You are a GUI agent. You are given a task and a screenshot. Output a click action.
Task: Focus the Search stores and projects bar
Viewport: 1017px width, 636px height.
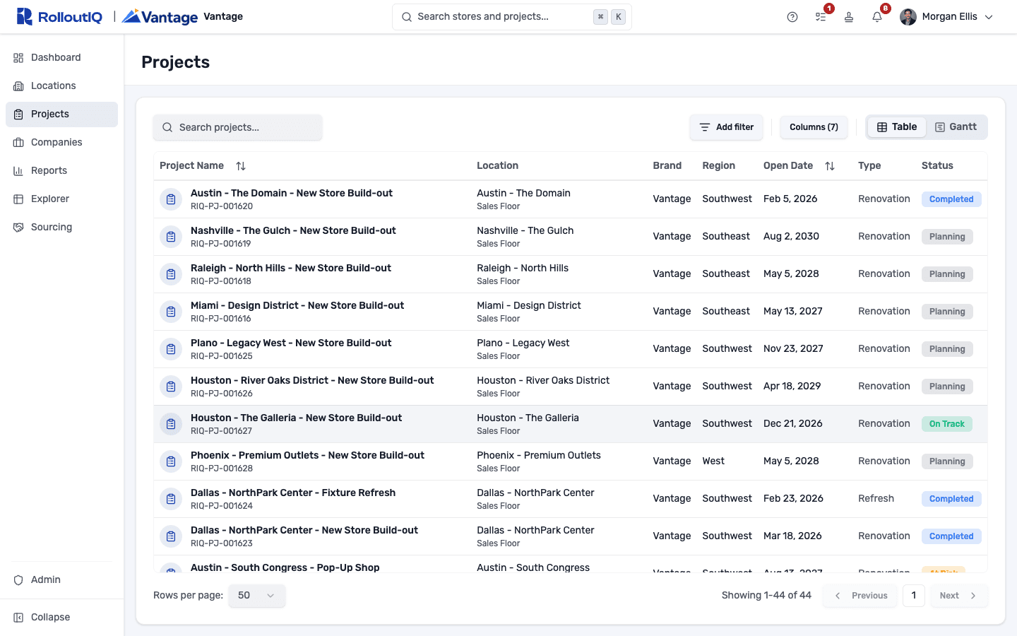click(512, 17)
